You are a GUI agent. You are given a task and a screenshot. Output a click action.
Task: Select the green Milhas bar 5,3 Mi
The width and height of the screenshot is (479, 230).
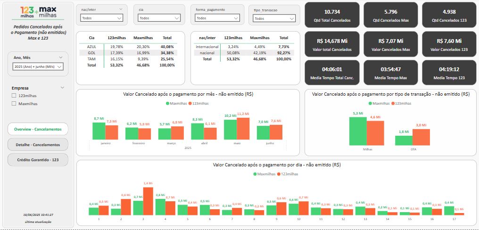click(x=358, y=131)
